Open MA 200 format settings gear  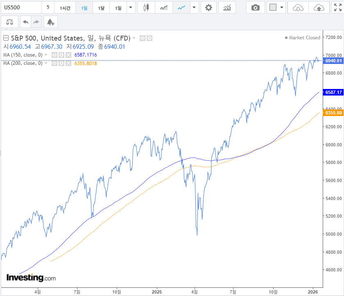tap(61, 64)
